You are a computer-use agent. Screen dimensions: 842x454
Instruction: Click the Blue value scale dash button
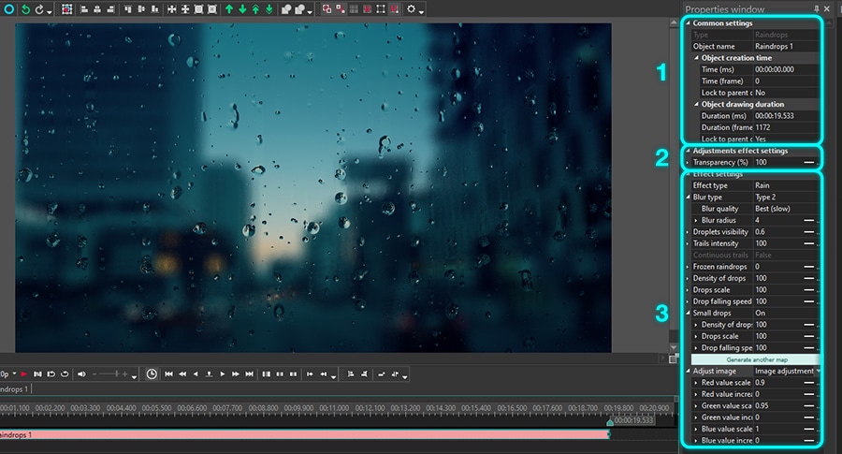click(x=808, y=429)
